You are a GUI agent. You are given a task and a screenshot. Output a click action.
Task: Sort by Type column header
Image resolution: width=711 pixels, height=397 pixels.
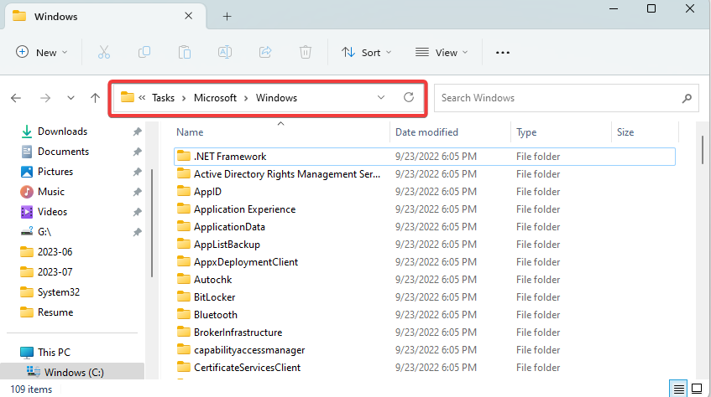point(562,132)
